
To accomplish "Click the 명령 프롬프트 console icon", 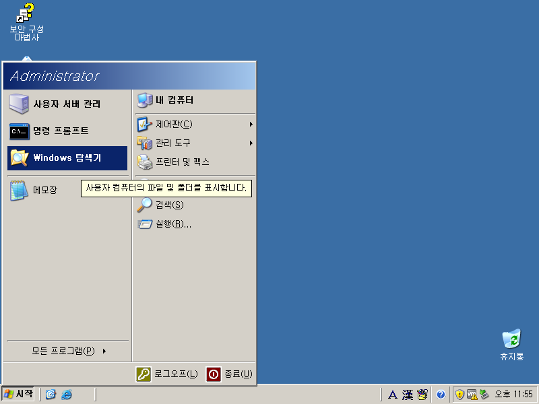I will click(20, 131).
